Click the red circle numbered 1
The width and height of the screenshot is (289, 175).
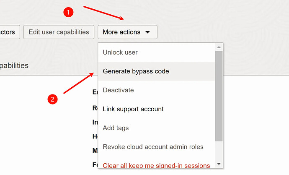68,12
